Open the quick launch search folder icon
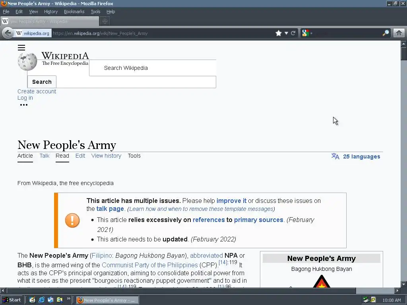 [x=60, y=300]
